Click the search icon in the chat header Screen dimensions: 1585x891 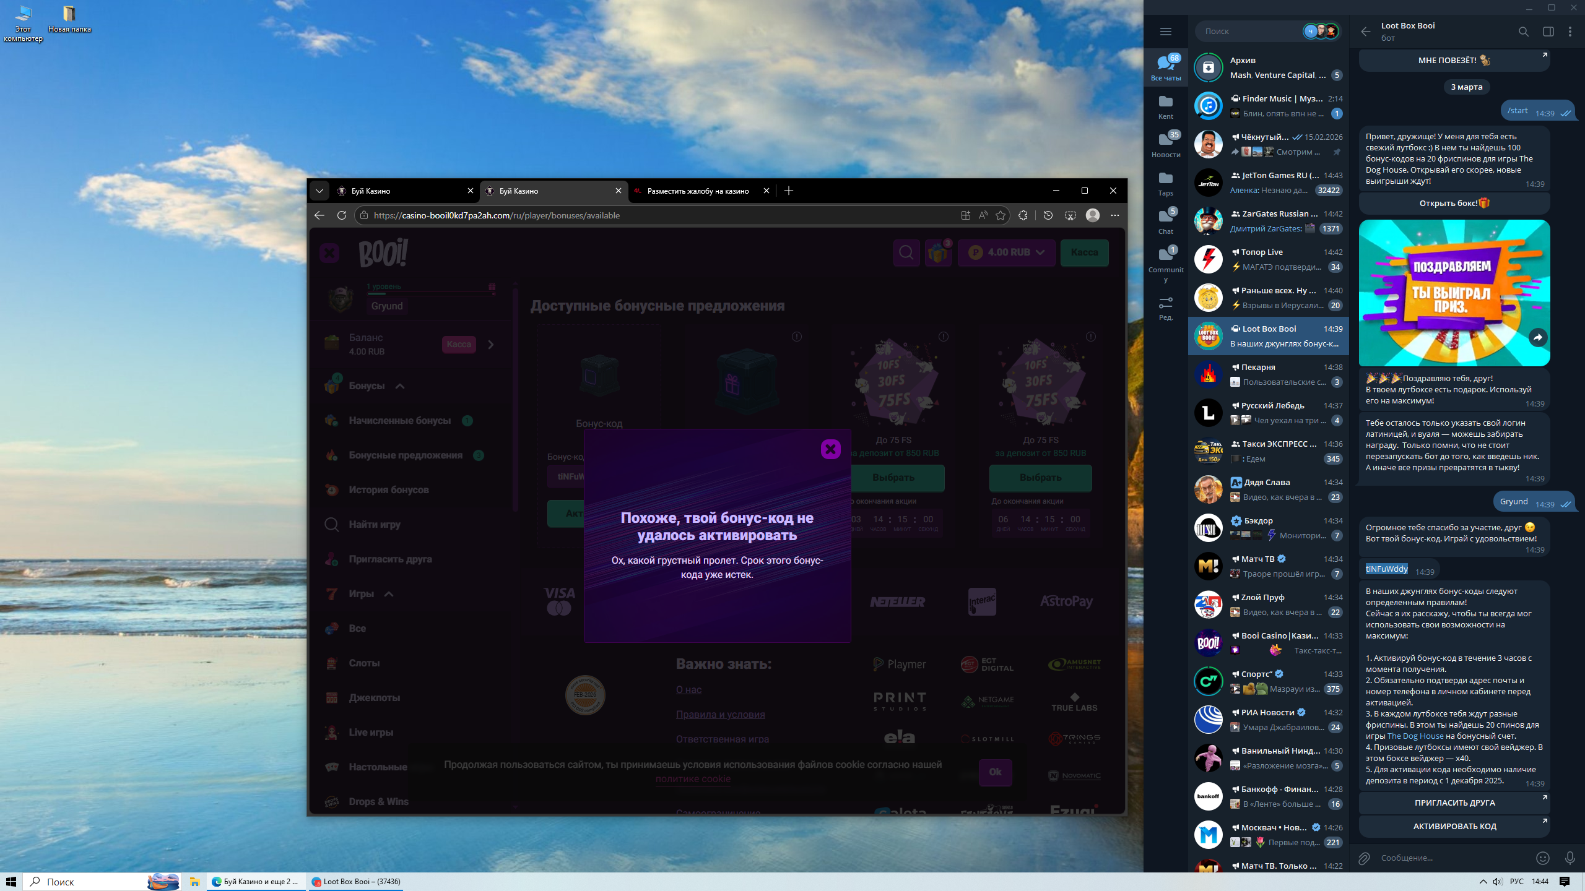1523,32
